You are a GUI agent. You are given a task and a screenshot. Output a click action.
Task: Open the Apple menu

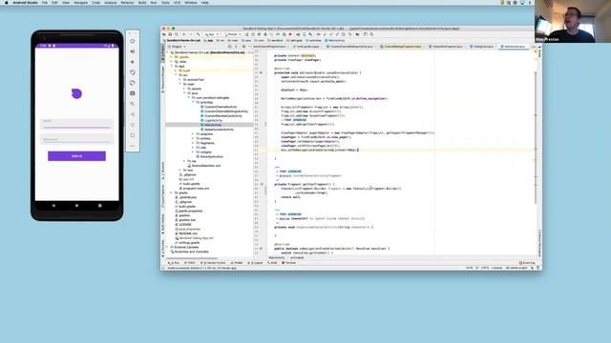(x=7, y=3)
